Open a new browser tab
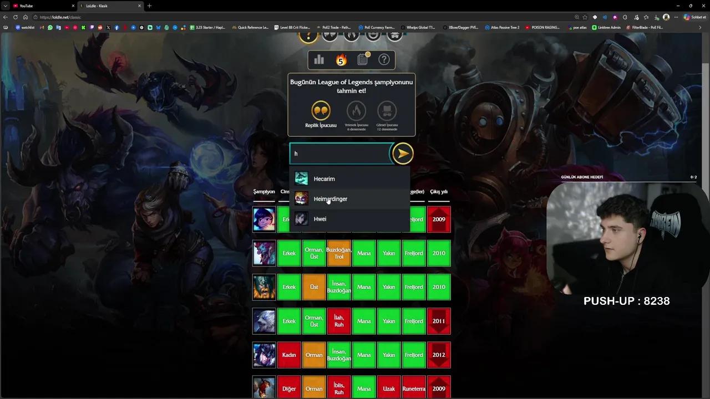The height and width of the screenshot is (399, 710). tap(149, 6)
